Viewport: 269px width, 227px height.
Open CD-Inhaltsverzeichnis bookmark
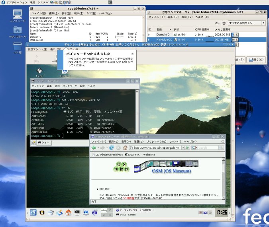tap(107, 155)
